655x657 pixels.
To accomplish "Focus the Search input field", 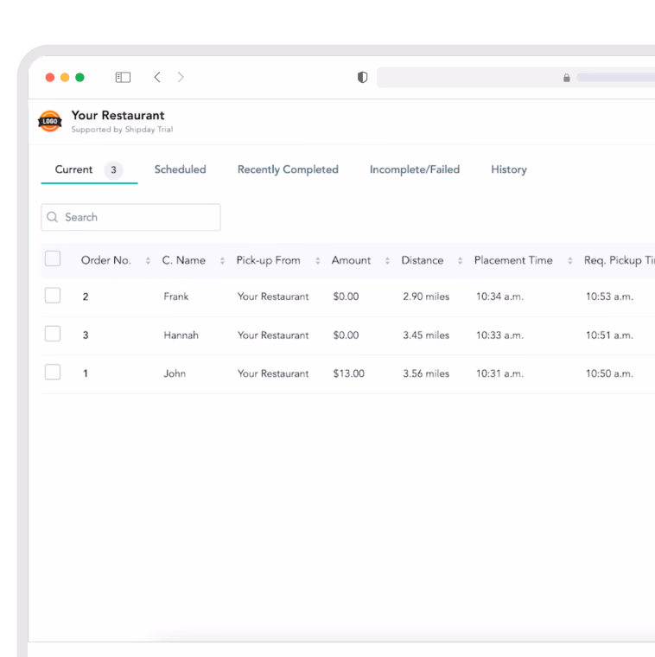I will tap(130, 217).
